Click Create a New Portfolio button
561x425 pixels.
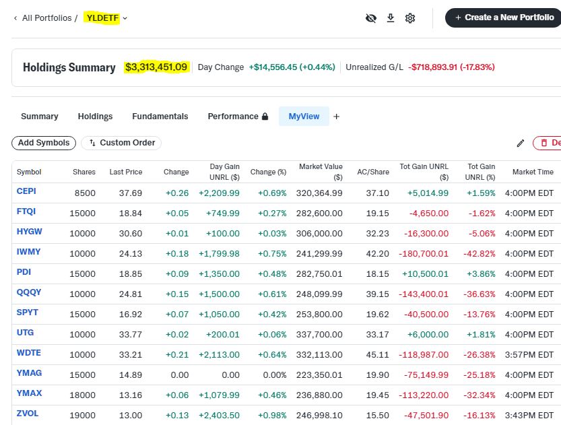pos(503,18)
